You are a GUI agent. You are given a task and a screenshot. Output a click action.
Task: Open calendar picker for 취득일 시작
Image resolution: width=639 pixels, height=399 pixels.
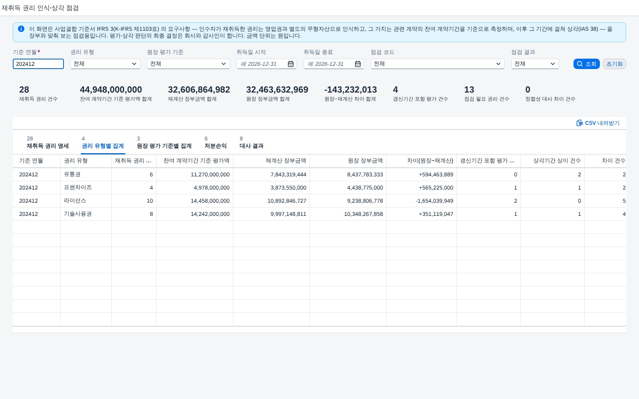click(291, 64)
